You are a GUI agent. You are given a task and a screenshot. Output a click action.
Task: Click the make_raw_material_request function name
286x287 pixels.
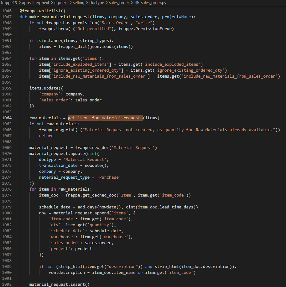[60, 17]
